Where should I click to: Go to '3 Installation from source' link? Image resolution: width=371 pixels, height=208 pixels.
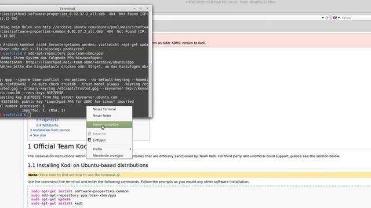click(50, 130)
